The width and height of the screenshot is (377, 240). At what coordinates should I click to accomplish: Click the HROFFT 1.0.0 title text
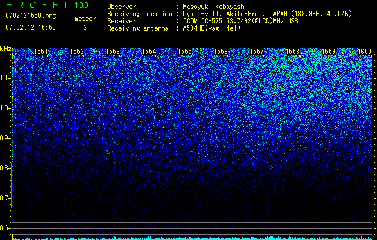(47, 5)
